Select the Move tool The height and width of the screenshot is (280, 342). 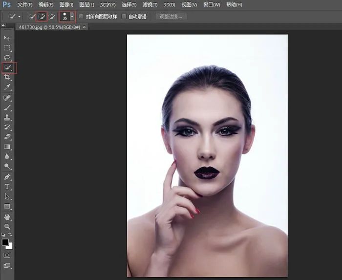click(x=7, y=38)
